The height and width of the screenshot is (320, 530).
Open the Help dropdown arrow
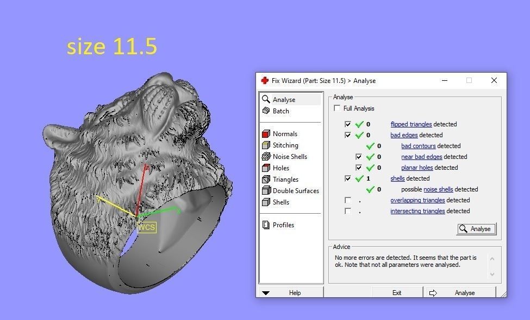266,293
